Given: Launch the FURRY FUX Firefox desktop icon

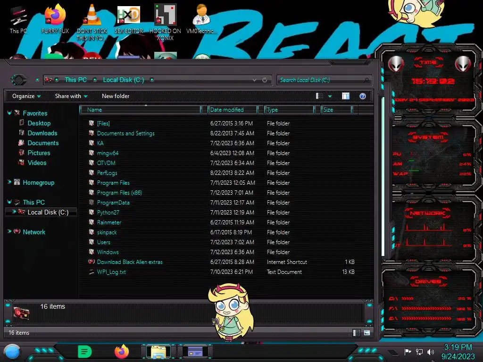Looking at the screenshot, I should [55, 19].
